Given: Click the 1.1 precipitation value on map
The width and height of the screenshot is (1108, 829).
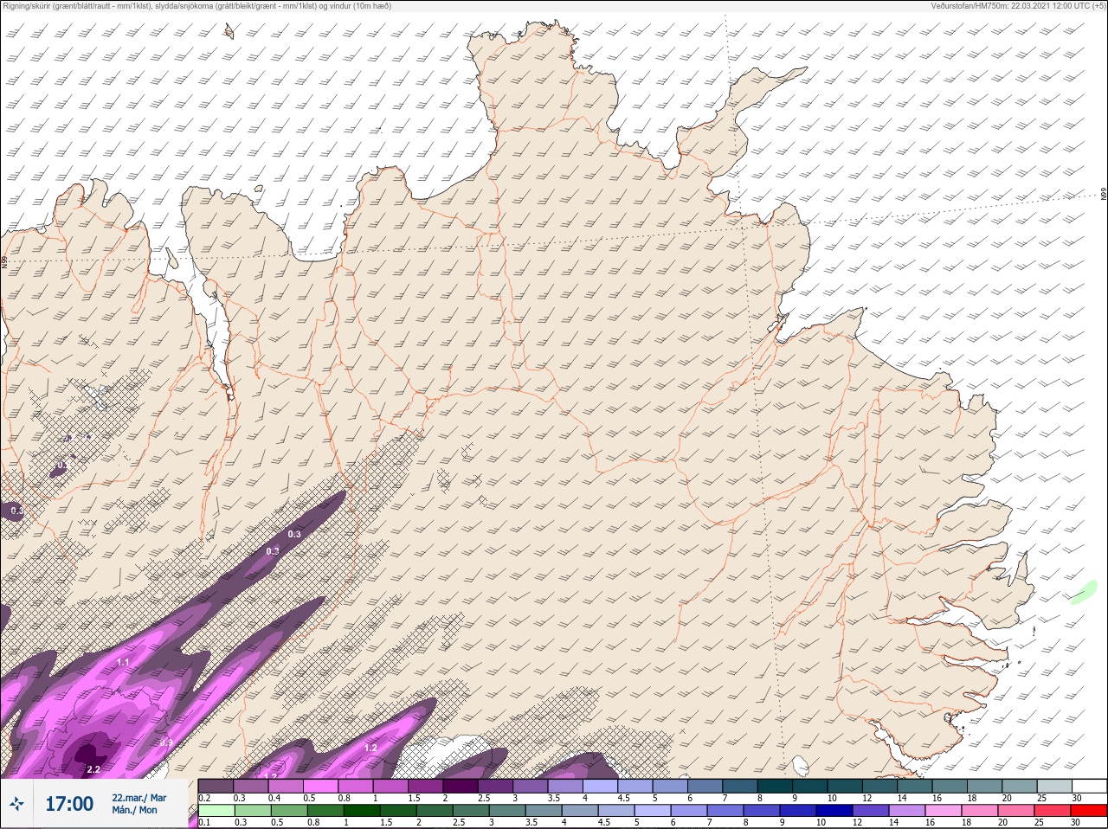Looking at the screenshot, I should tap(122, 663).
